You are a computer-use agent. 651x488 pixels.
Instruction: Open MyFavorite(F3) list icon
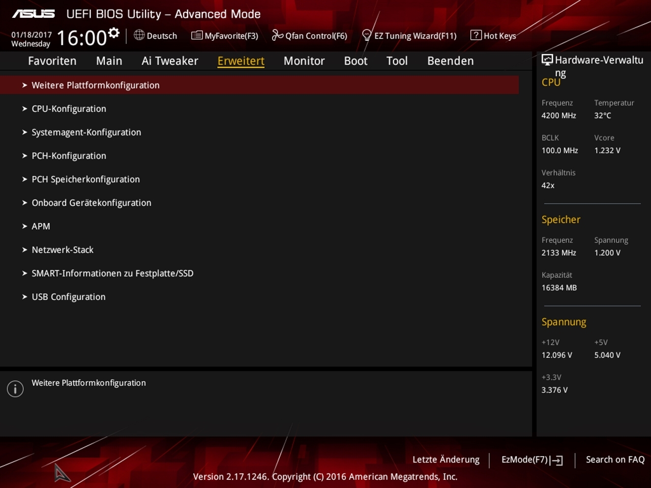point(197,35)
